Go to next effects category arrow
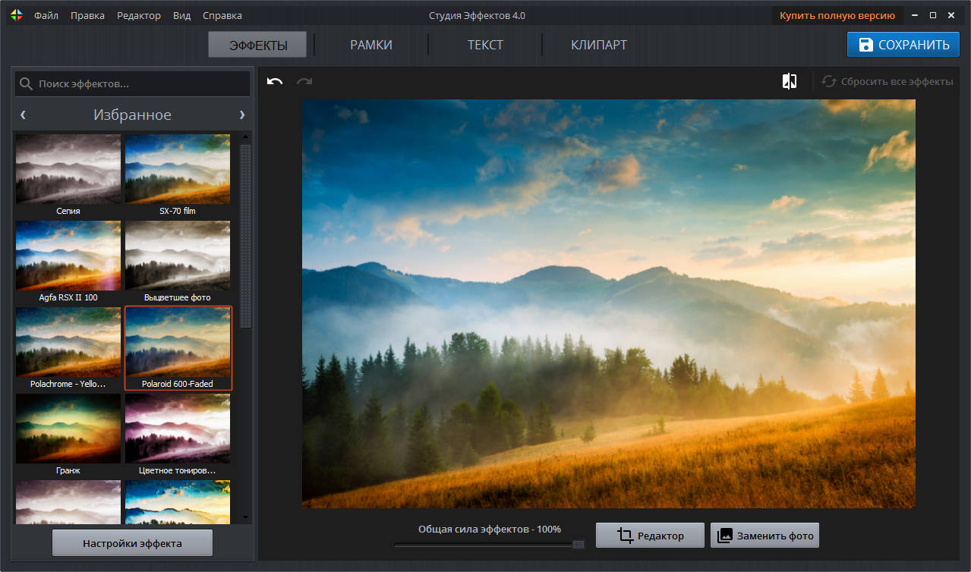This screenshot has width=971, height=572. tap(242, 115)
